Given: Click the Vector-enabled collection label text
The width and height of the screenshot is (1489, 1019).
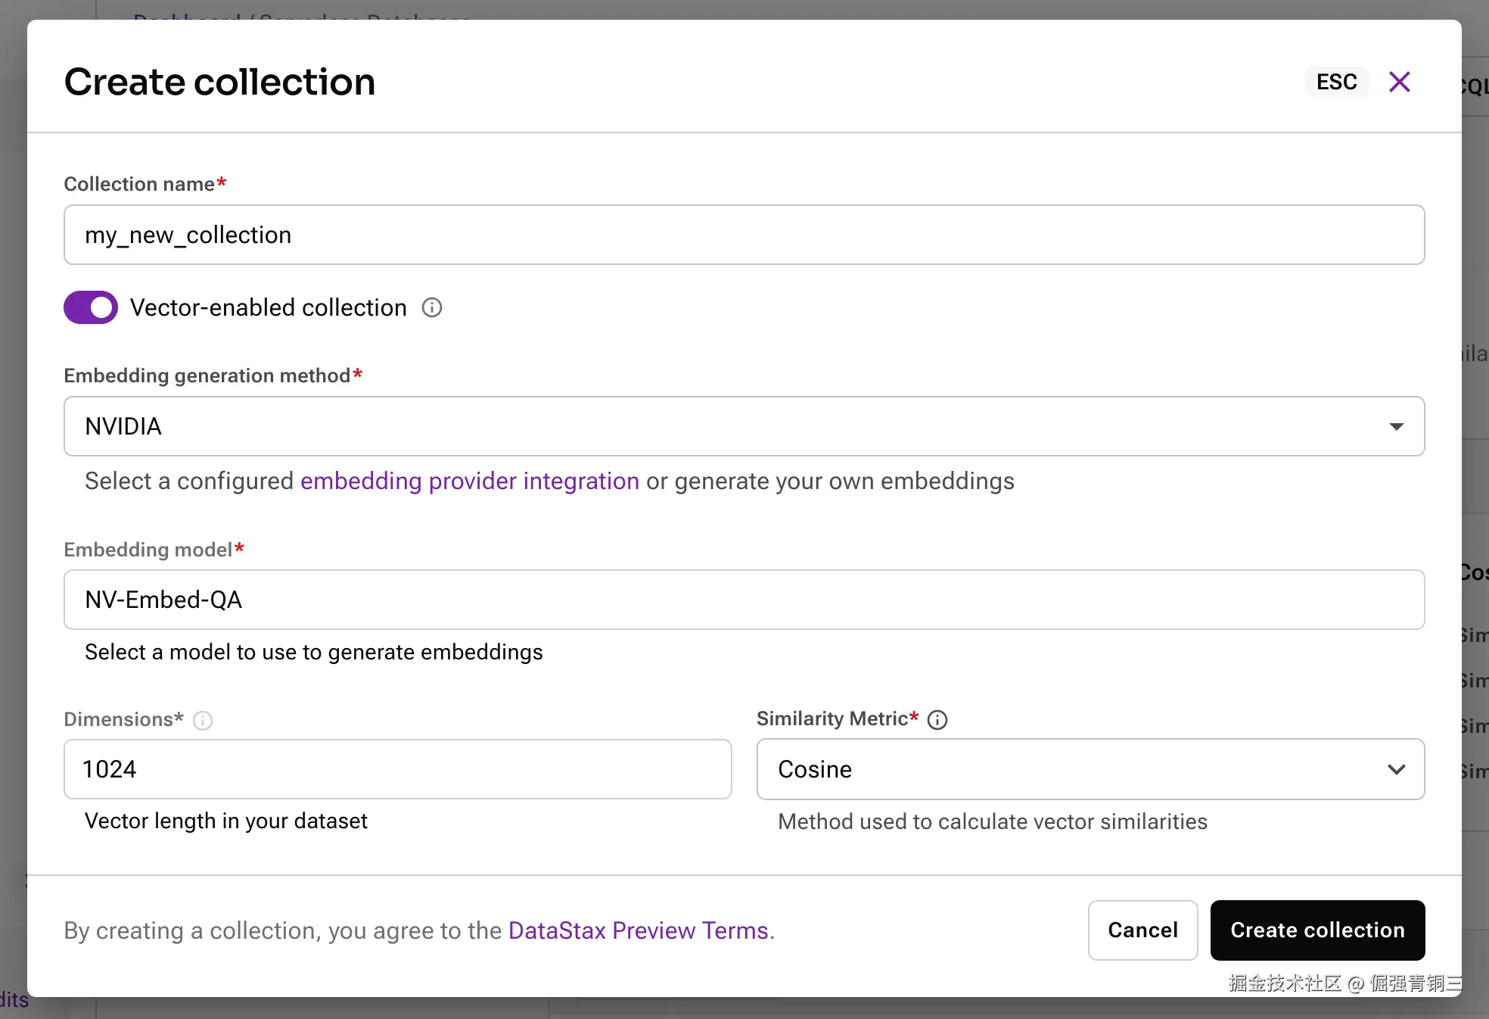Looking at the screenshot, I should (269, 307).
